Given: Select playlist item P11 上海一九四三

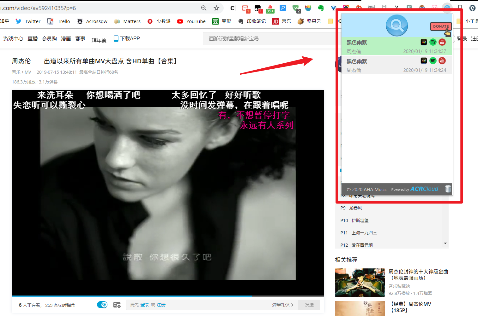Looking at the screenshot, I should coord(359,233).
